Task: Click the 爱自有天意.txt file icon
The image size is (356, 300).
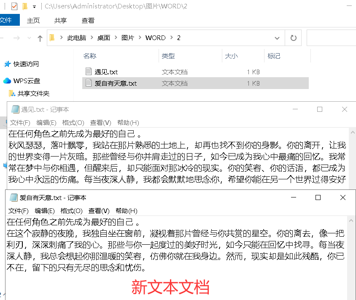Action: 89,83
